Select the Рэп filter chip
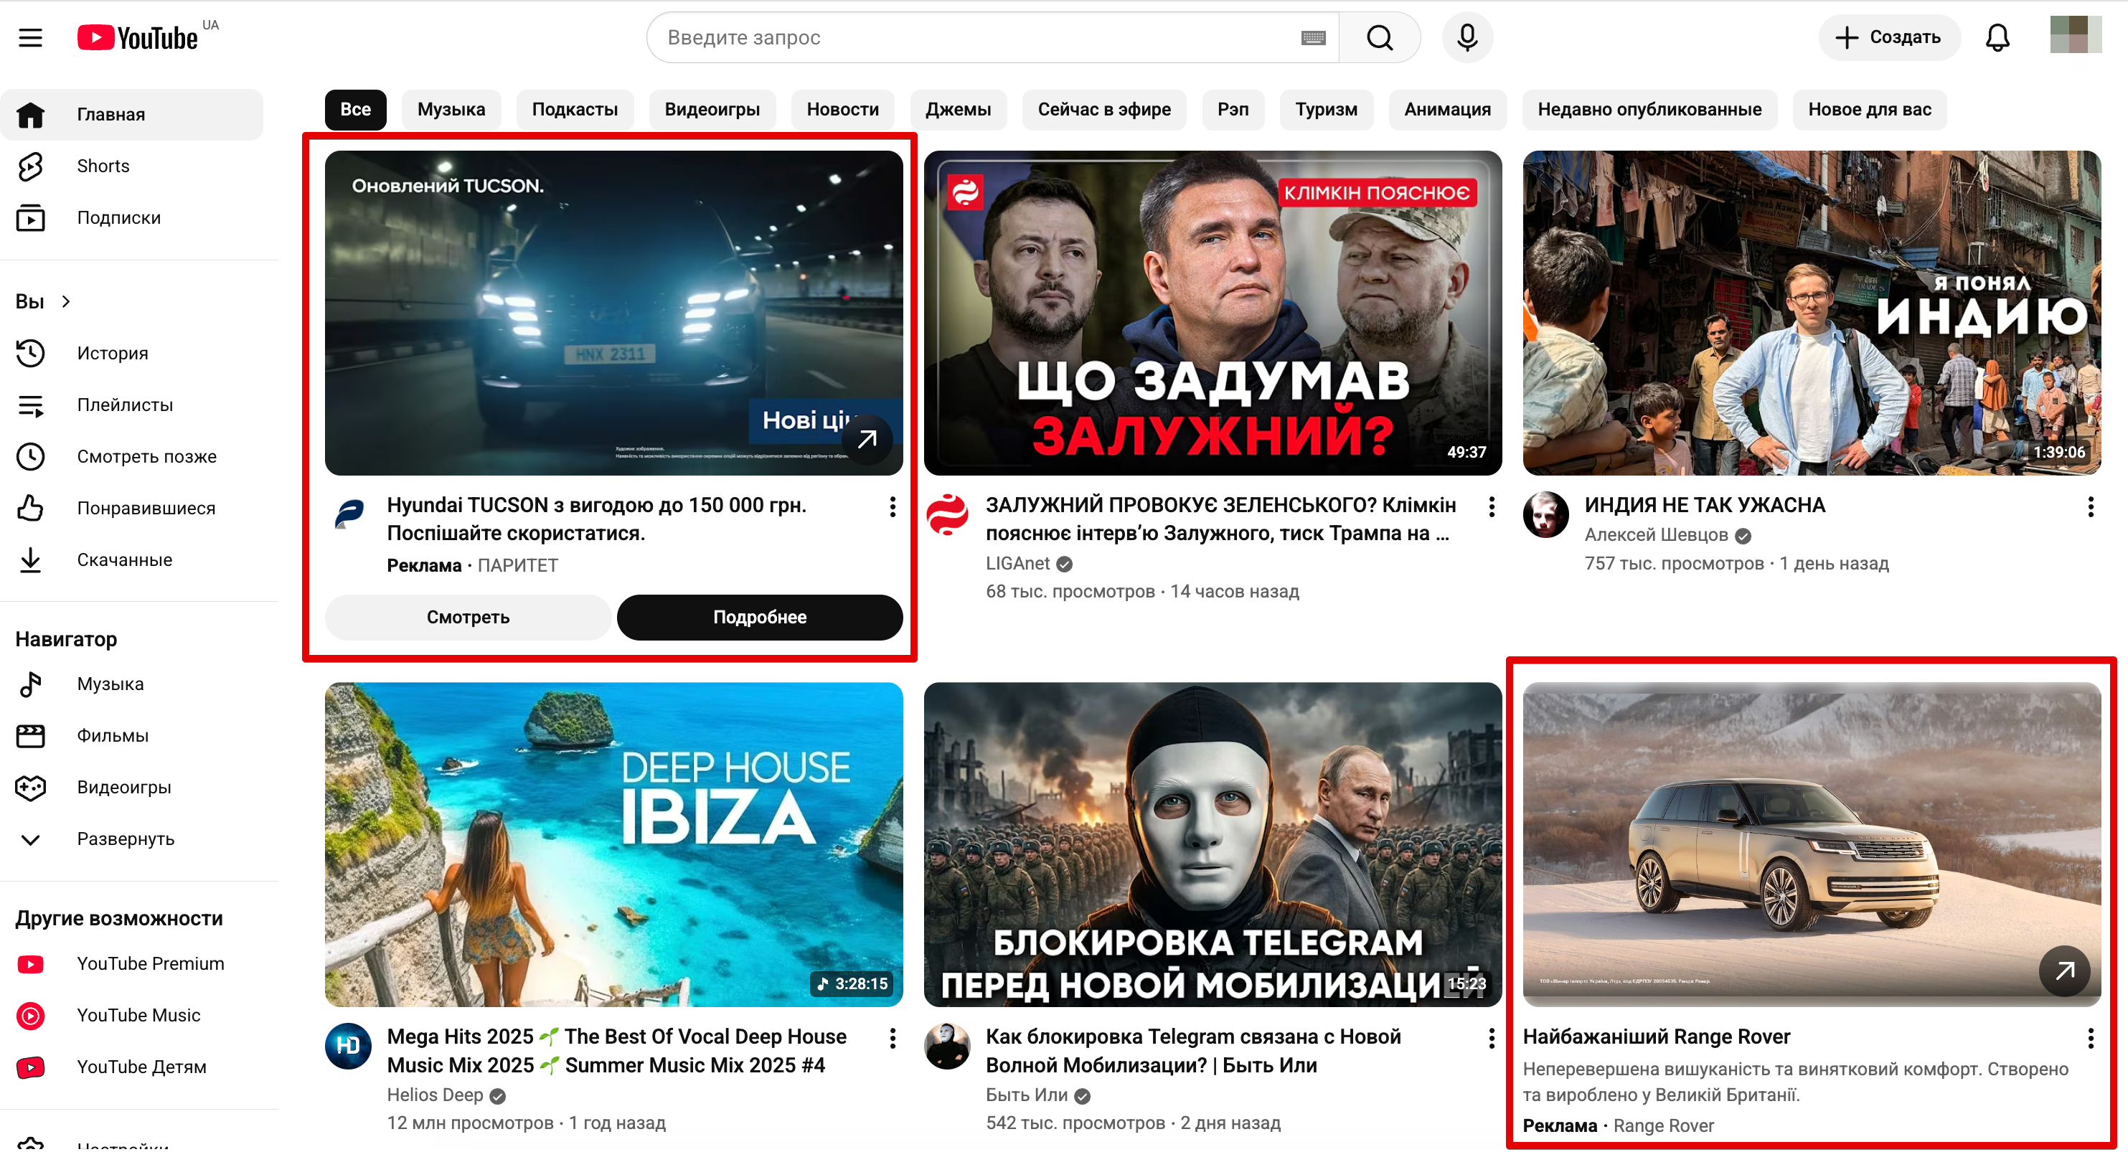Viewport: 2128px width, 1152px height. coord(1233,110)
